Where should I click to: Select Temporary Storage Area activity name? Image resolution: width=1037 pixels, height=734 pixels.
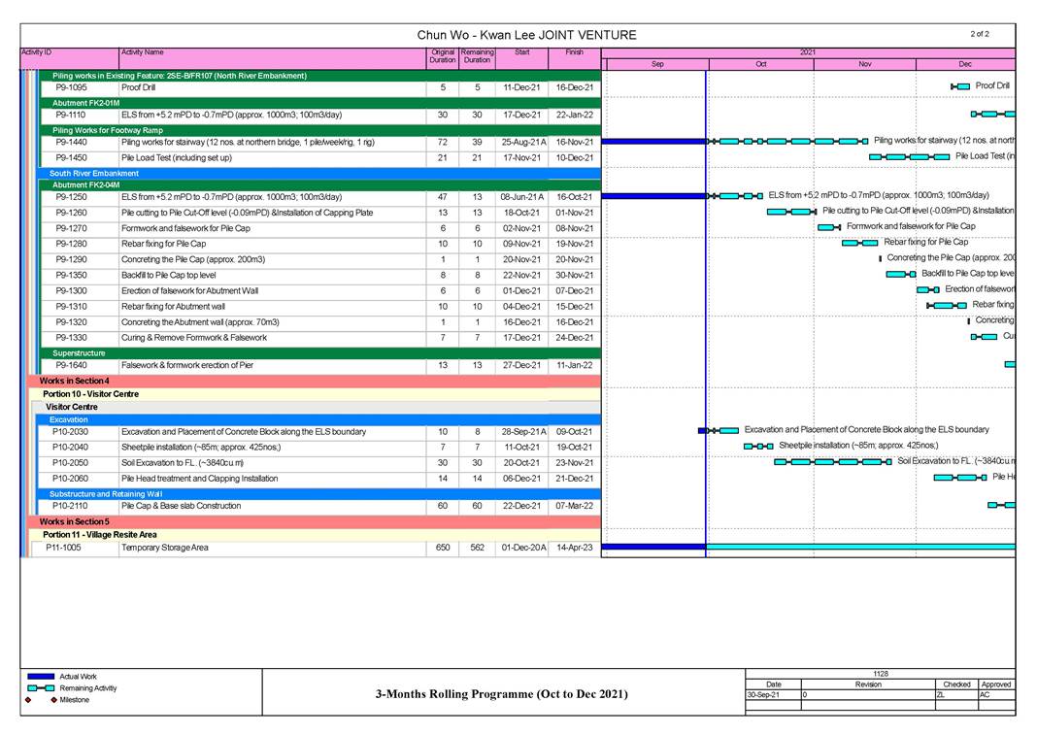165,548
